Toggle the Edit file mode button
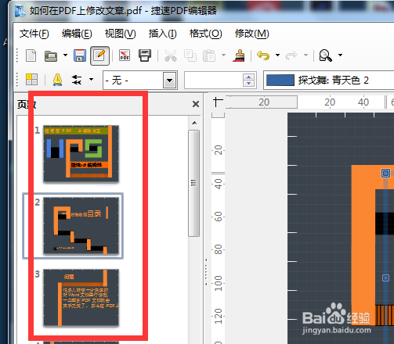 99,56
